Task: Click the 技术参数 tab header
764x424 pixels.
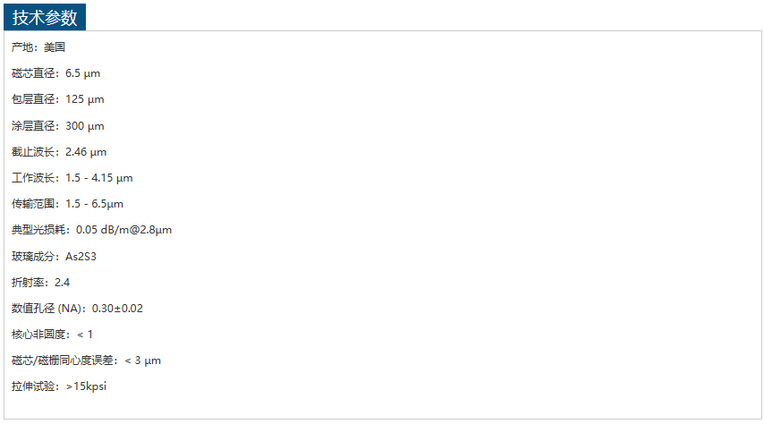Action: [45, 18]
